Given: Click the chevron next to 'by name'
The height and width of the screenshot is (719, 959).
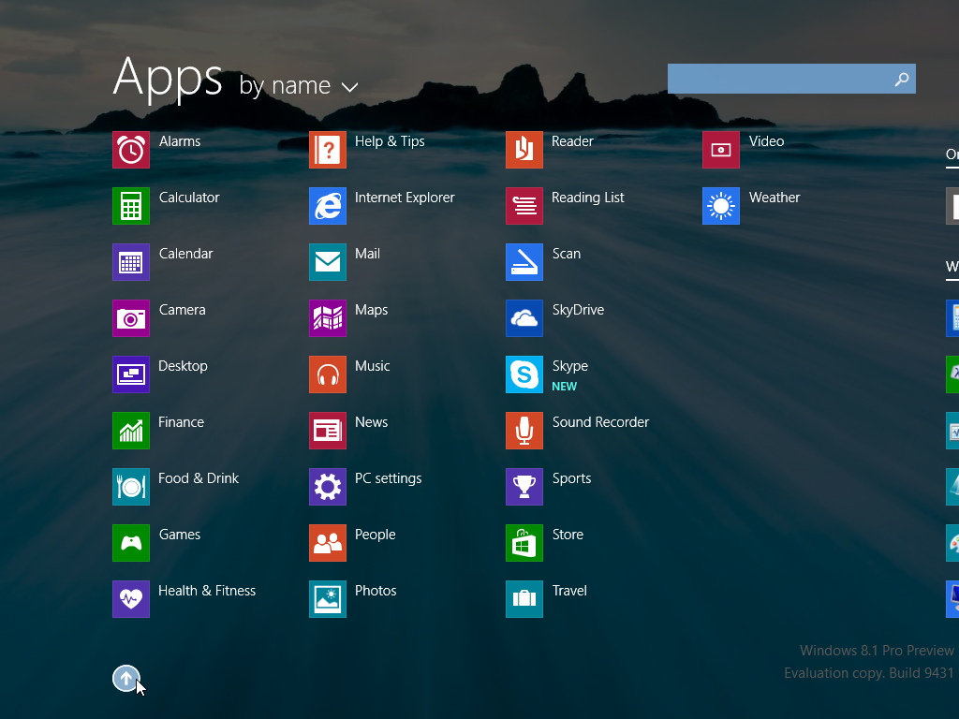Looking at the screenshot, I should coord(350,87).
